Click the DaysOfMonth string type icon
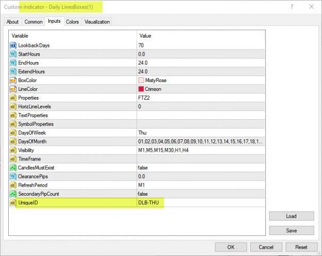The height and width of the screenshot is (256, 322). [13, 141]
